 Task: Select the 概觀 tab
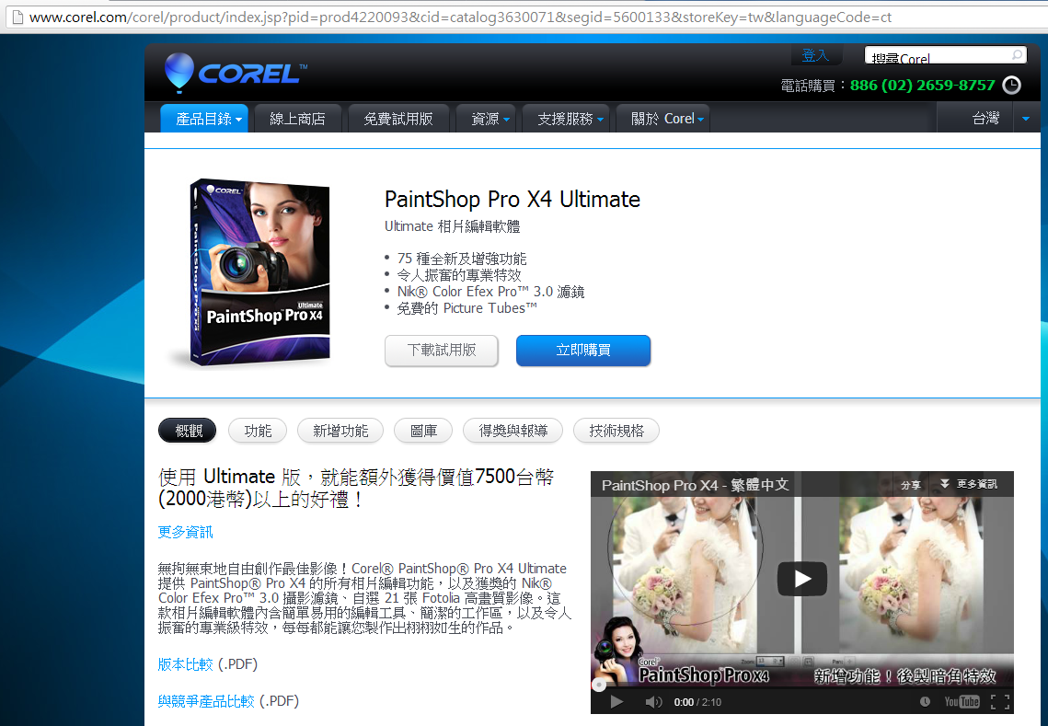pos(188,431)
